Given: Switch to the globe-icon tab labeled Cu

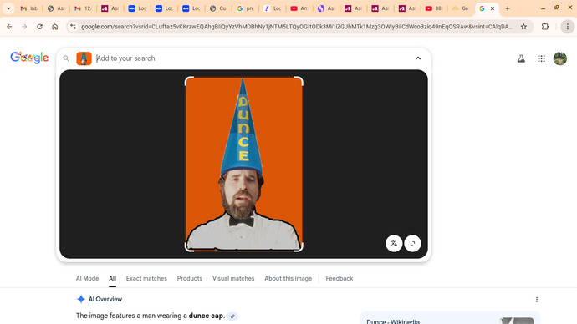Looking at the screenshot, I should point(218,8).
